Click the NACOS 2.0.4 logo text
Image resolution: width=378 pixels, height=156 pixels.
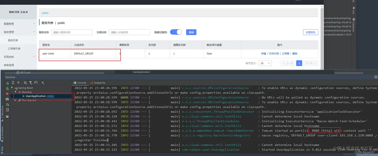click(x=18, y=12)
